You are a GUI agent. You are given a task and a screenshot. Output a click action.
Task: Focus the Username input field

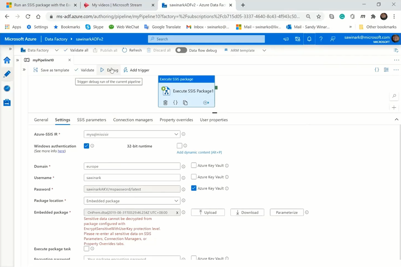click(132, 177)
